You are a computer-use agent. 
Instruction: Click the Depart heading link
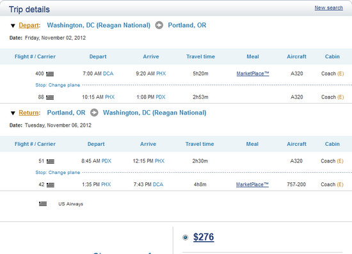pyautogui.click(x=29, y=25)
